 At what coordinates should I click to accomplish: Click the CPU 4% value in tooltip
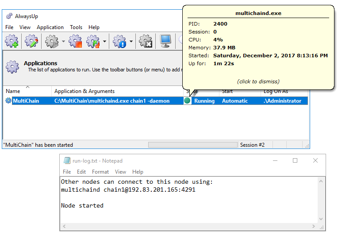pyautogui.click(x=218, y=40)
